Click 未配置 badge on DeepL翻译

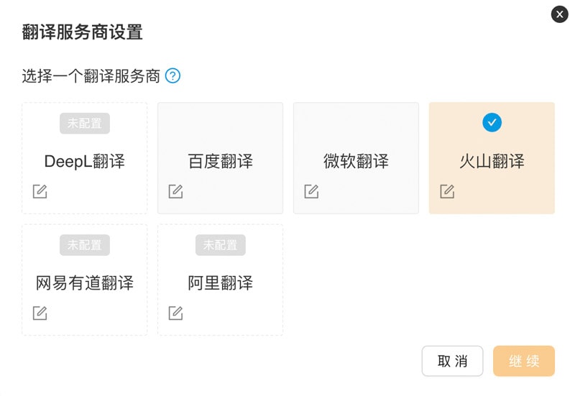[85, 123]
